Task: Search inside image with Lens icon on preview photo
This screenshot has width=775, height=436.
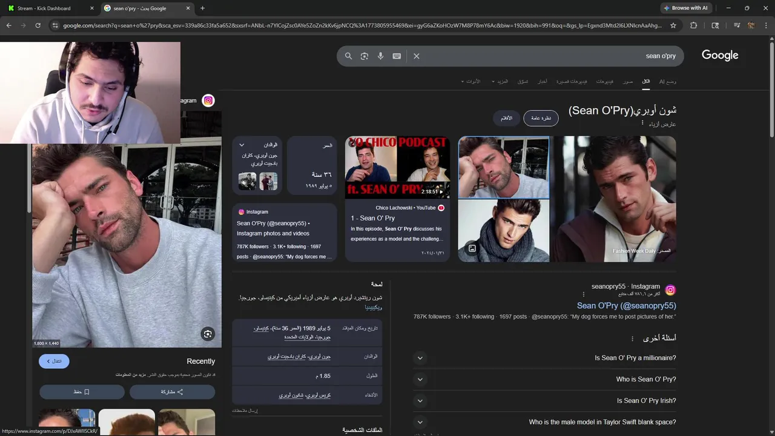Action: click(208, 334)
